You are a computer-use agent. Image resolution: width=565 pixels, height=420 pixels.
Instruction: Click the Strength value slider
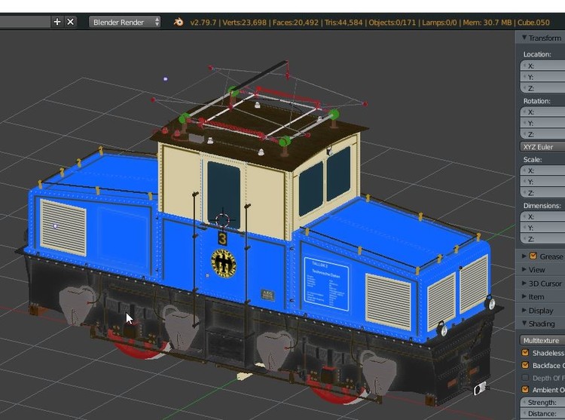point(542,403)
